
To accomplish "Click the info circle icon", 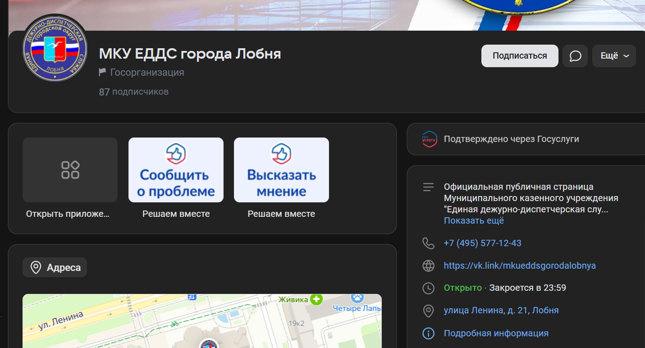I will pyautogui.click(x=428, y=334).
